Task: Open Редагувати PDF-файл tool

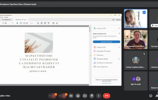Action: point(102,51)
